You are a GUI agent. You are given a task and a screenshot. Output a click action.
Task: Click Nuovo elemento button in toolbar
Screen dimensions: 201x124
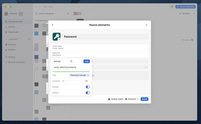tap(186, 7)
